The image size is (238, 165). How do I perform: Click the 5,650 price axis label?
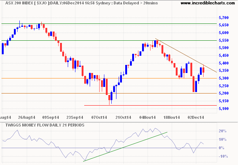click(x=224, y=25)
